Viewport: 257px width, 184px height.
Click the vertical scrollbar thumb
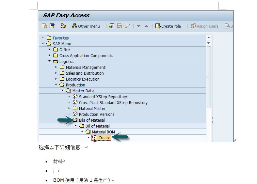209,77
